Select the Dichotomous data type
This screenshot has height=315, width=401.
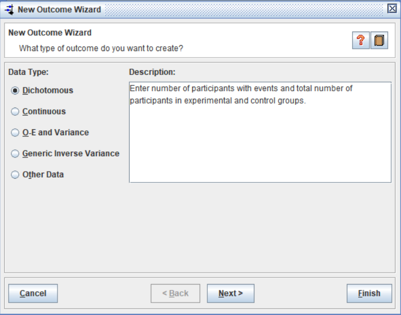click(x=15, y=91)
